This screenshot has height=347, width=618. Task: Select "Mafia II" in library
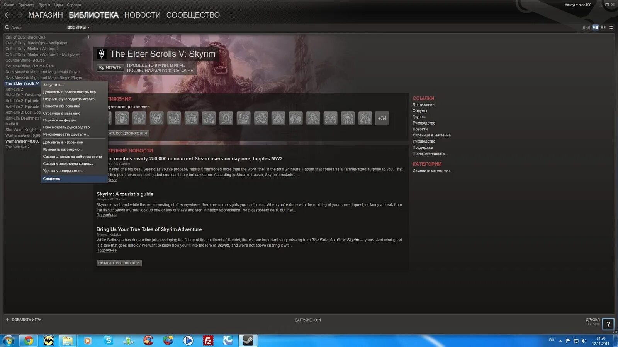tap(12, 124)
